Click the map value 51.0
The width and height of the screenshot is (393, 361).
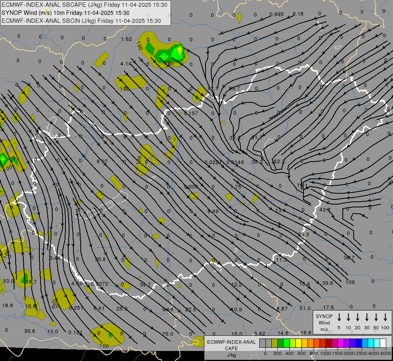305,308
